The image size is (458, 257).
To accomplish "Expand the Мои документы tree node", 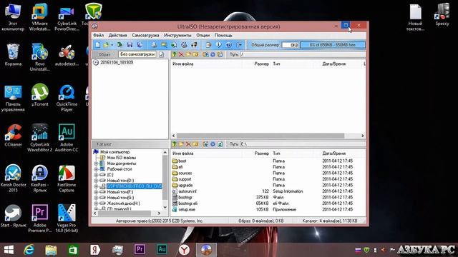I will 96,163.
